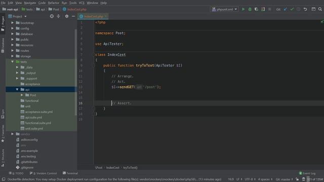Open the Tools menu
The width and height of the screenshot is (324, 182).
[x=73, y=3]
